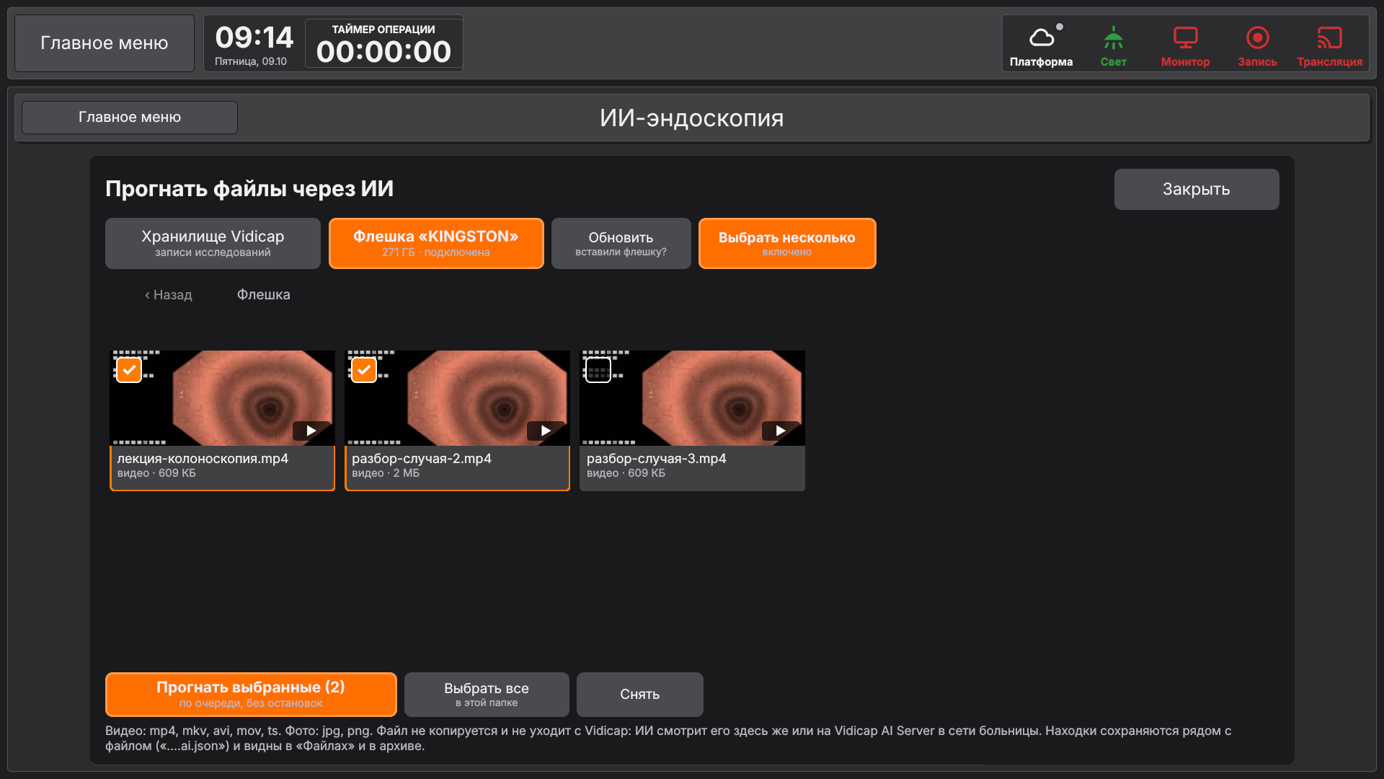
Task: Uncheck the разбор-случая-2.mp4 checkbox
Action: [x=363, y=370]
